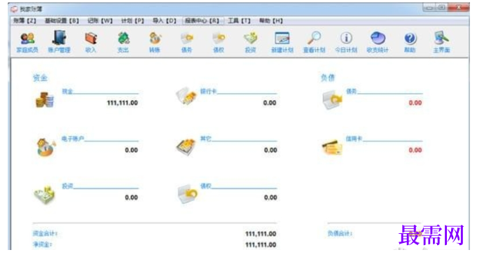Click the 银行卡 bank card icon
Image resolution: width=477 pixels, height=257 pixels.
pos(186,96)
